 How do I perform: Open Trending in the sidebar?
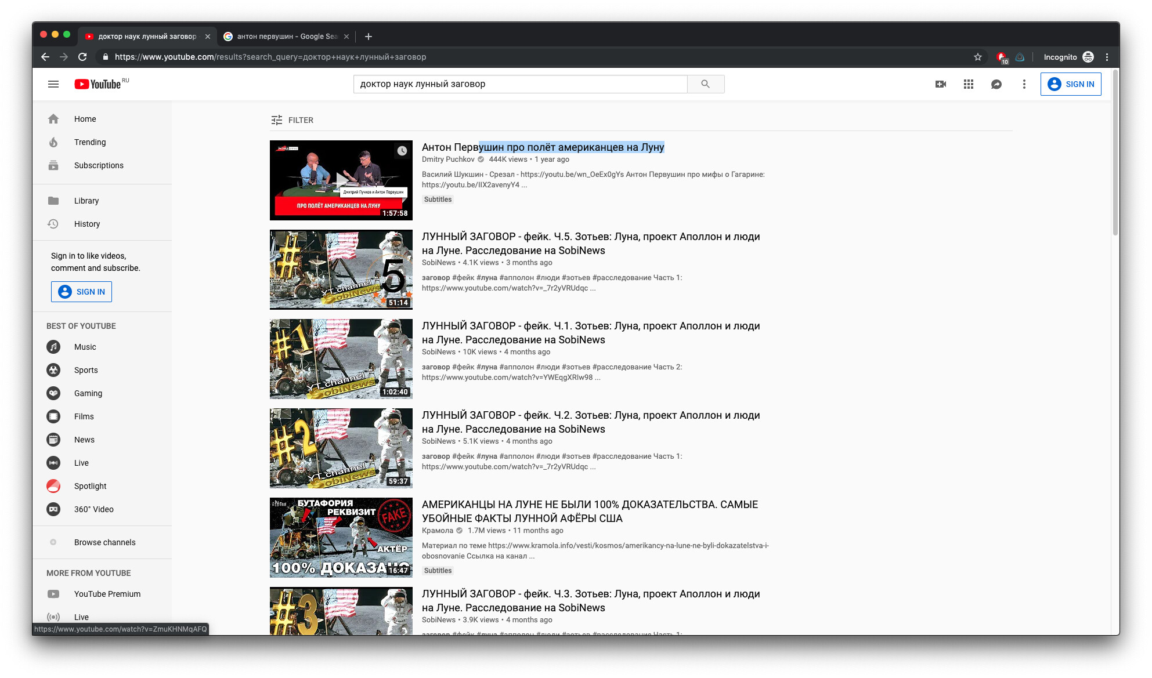point(90,142)
